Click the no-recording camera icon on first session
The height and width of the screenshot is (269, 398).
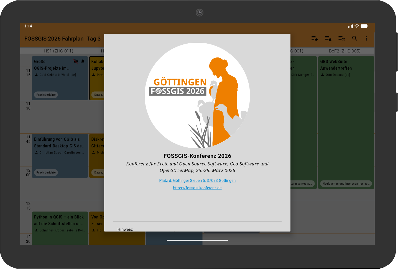click(x=75, y=61)
